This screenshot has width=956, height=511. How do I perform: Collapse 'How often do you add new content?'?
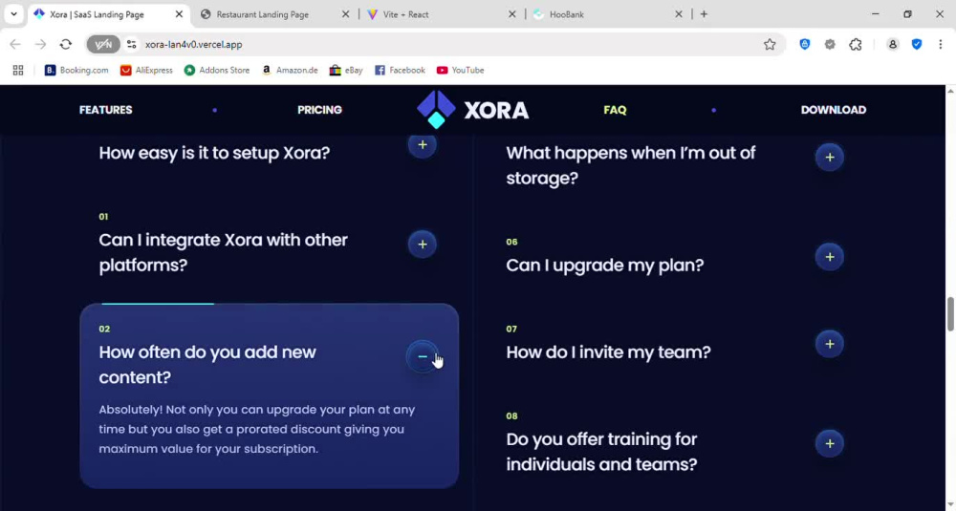(423, 357)
